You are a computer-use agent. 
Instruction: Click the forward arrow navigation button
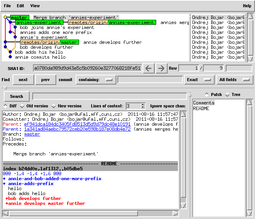pyautogui.click(x=161, y=68)
